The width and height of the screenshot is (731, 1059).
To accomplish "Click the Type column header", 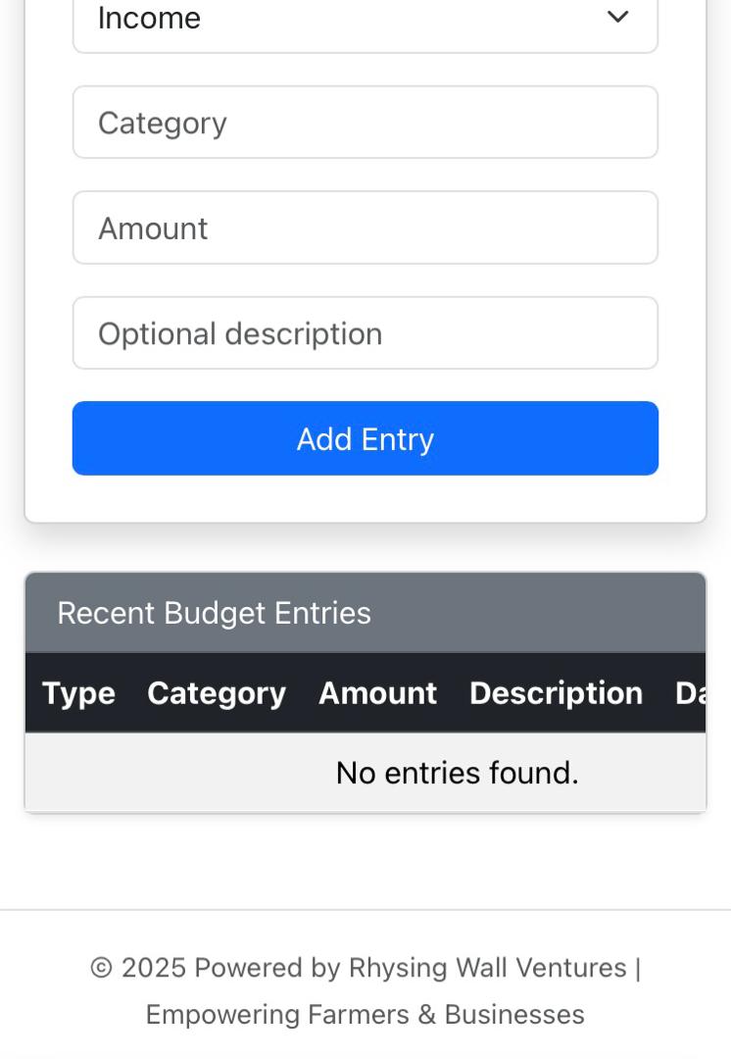I will click(x=78, y=693).
